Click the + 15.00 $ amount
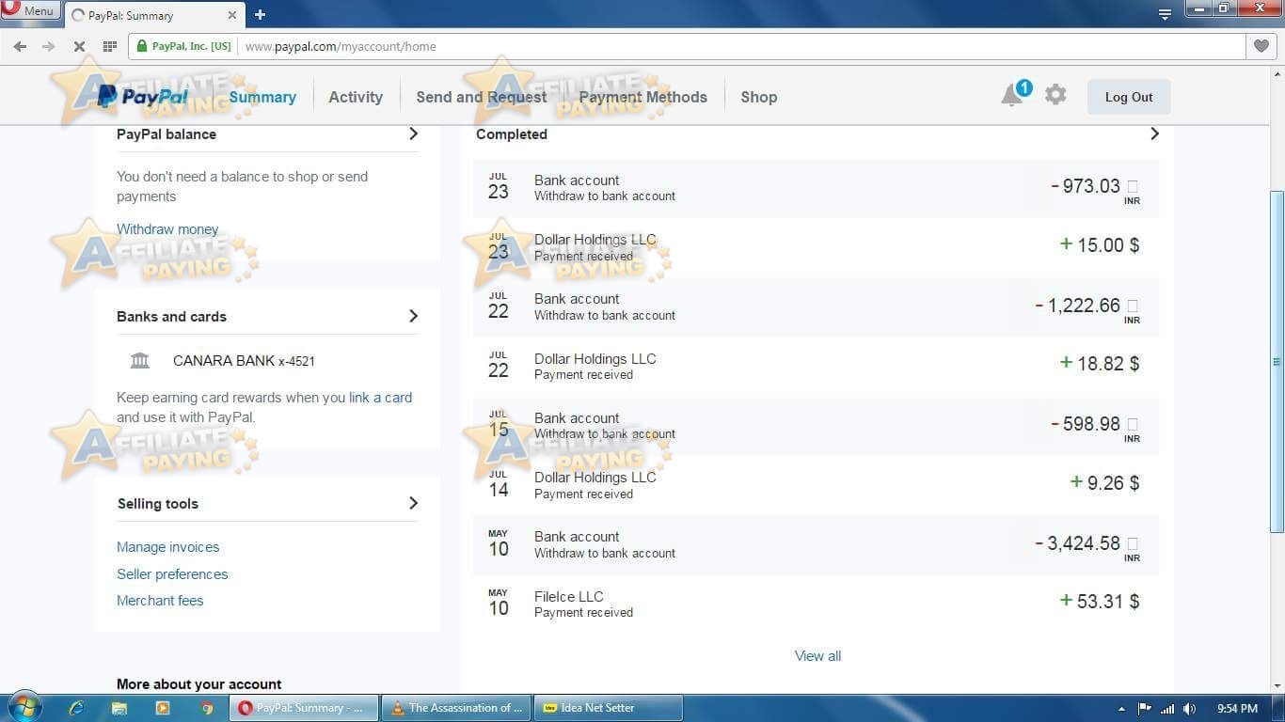 [x=1100, y=244]
